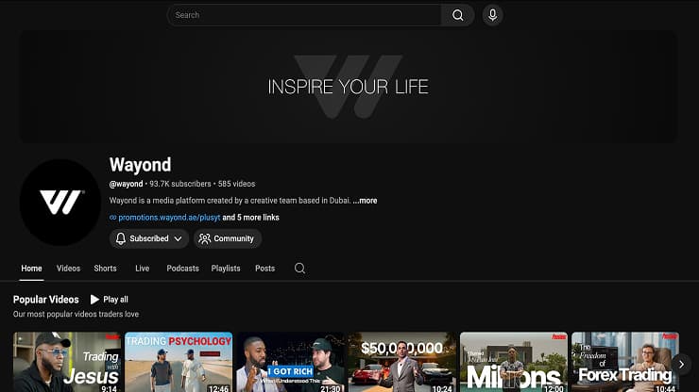The height and width of the screenshot is (392, 699).
Task: Switch to the Live tab
Action: (143, 269)
